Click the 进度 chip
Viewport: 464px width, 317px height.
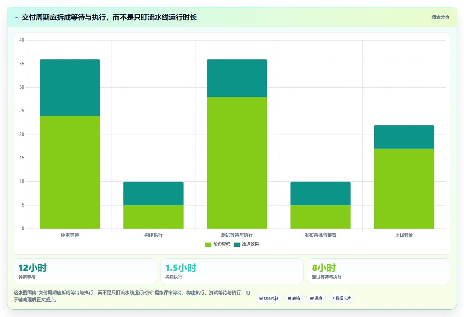click(316, 298)
